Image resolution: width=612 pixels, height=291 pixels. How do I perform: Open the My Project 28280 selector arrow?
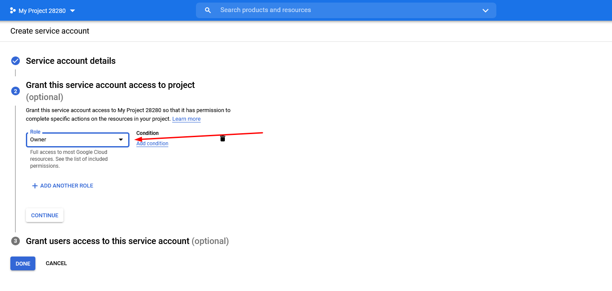coord(73,11)
